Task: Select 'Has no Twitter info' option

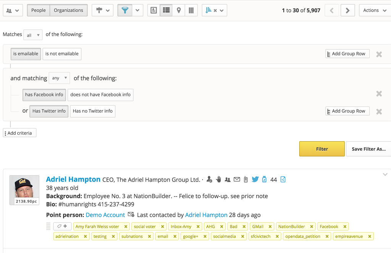Action: (x=92, y=111)
